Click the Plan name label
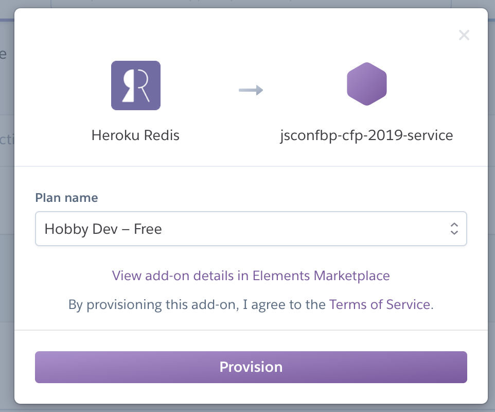 coord(66,198)
